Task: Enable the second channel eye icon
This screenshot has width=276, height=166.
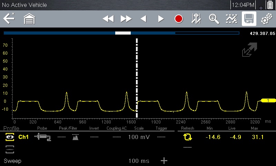Action: [x=10, y=149]
